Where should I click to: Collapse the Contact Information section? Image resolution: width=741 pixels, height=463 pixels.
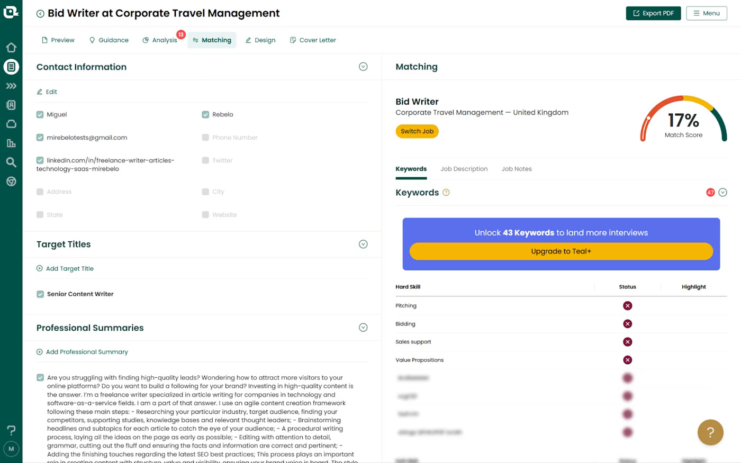click(363, 67)
